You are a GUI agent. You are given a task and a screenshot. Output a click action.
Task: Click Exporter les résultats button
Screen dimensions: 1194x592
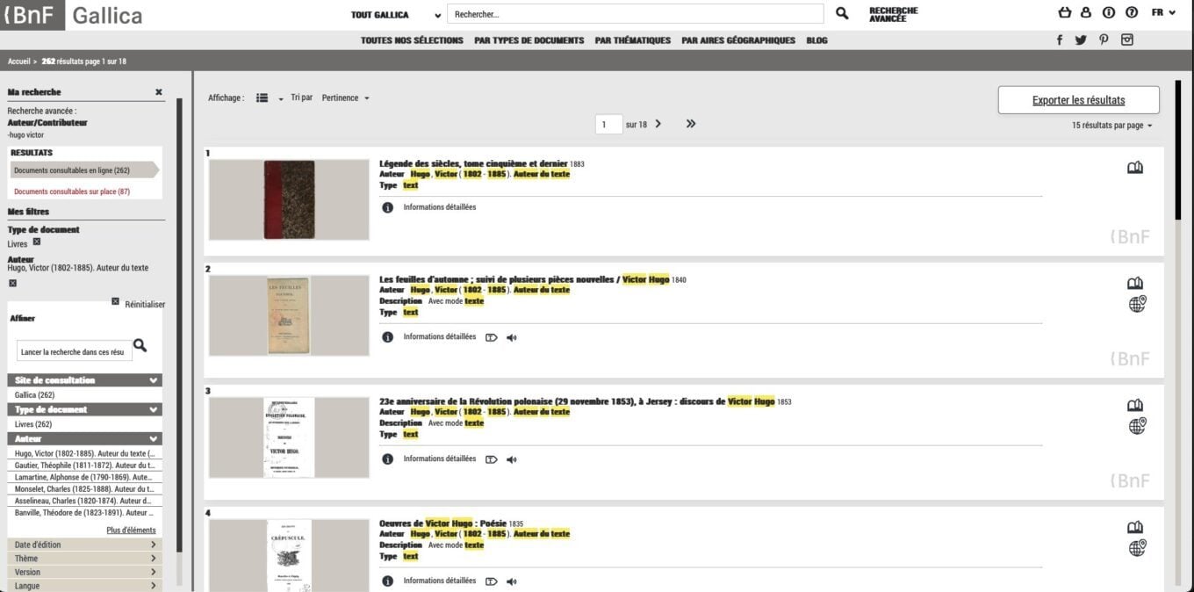(x=1078, y=100)
